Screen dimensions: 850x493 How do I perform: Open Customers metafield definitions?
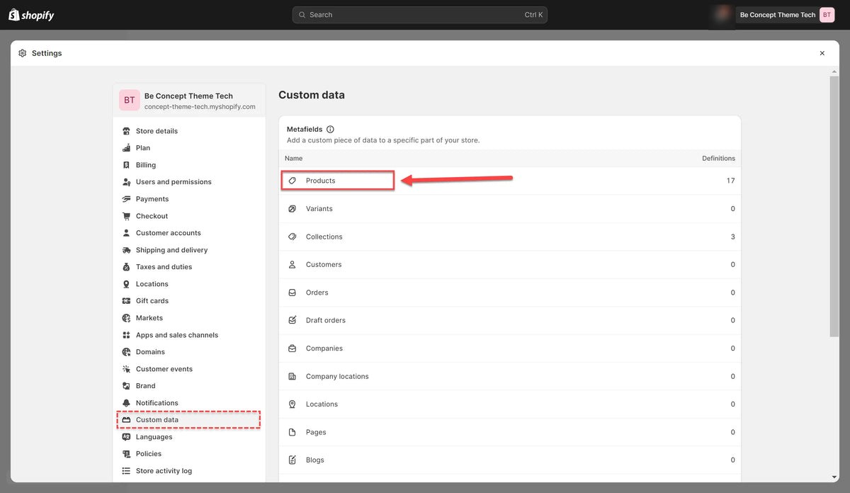point(510,264)
